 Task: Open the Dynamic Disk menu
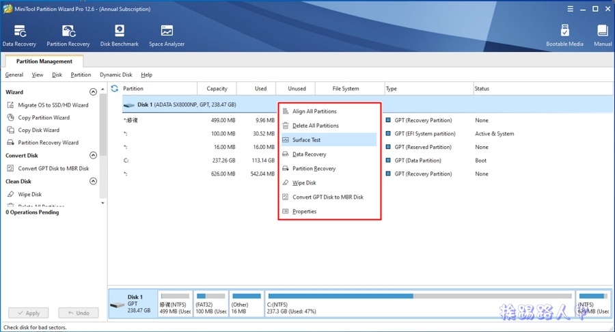116,75
